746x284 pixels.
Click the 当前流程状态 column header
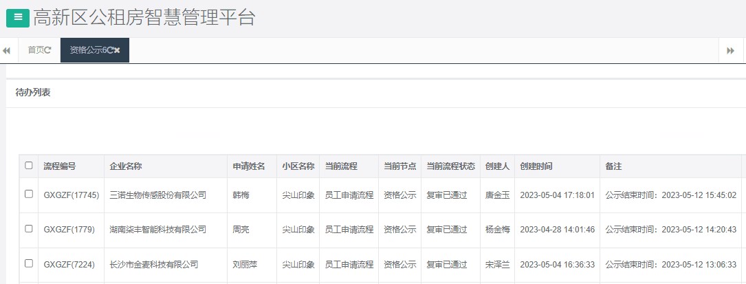[x=450, y=166]
